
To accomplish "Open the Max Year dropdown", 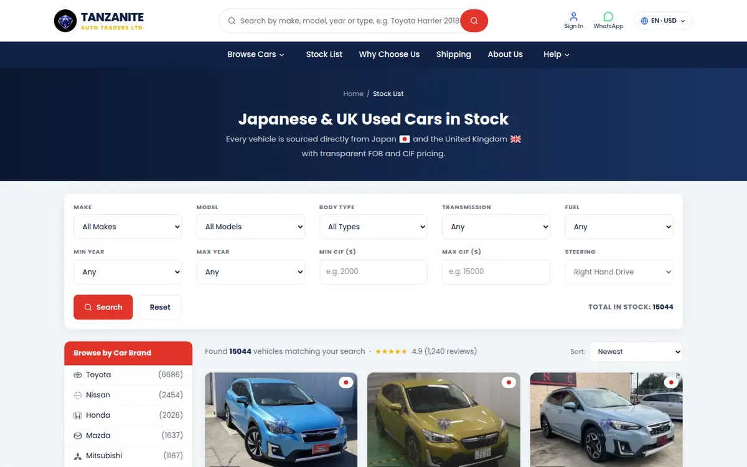I will coord(250,272).
